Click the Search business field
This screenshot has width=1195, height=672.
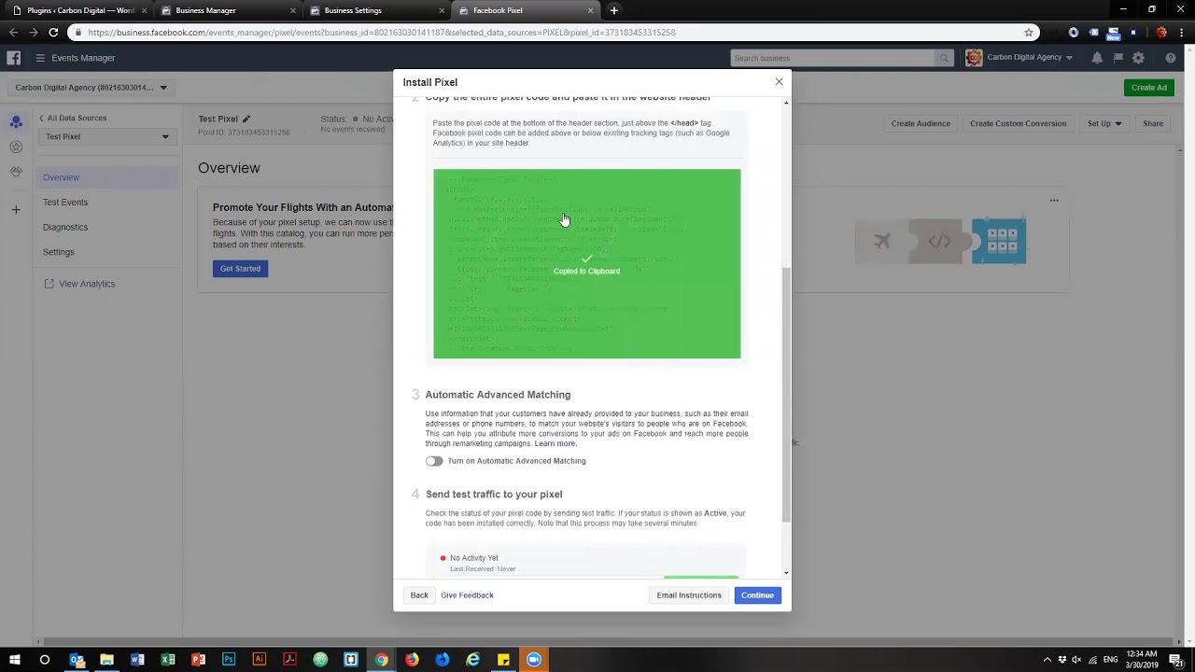833,58
